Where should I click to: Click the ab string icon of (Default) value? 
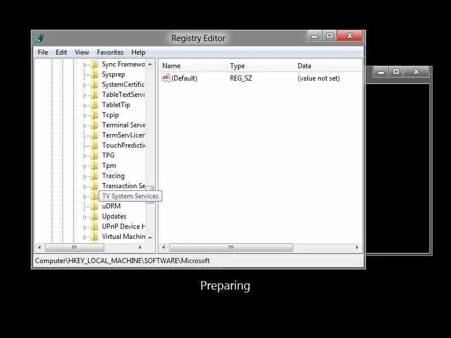(166, 78)
